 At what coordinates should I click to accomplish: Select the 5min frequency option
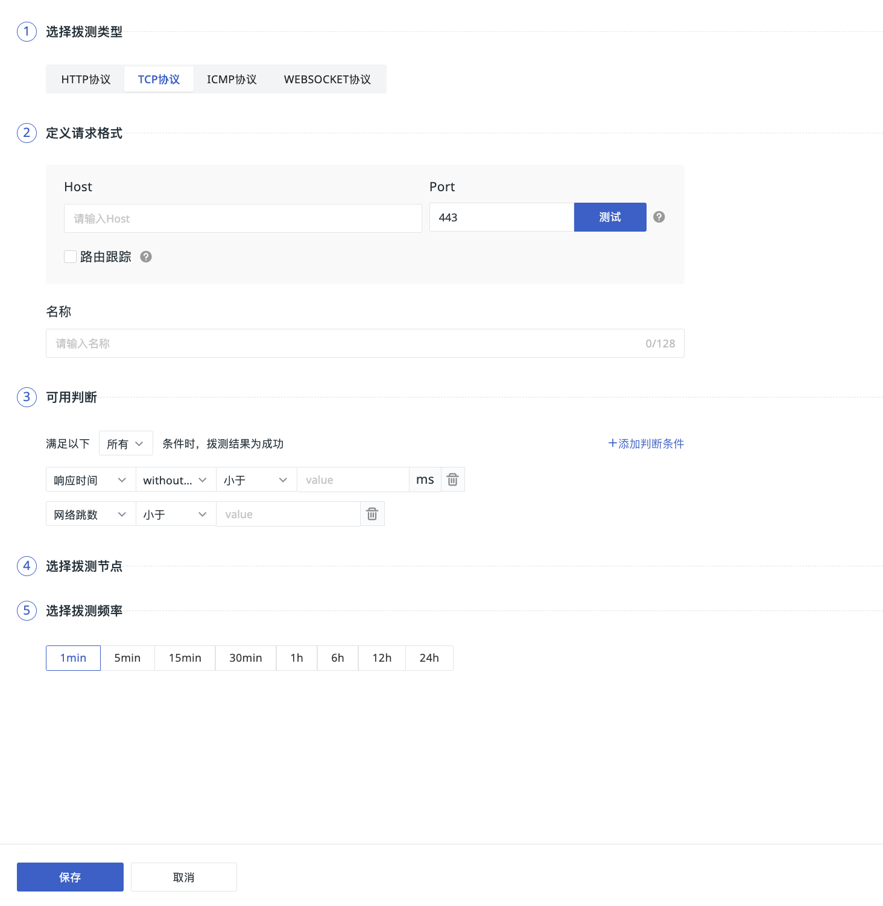tap(127, 658)
